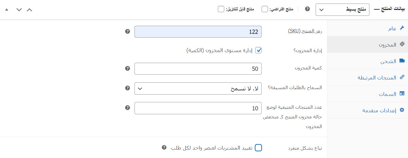Click help icon beside stock quantity field
Image resolution: width=408 pixels, height=158 pixels.
pos(127,69)
